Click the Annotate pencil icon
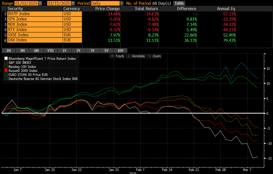This screenshot has width=273, height=174. (x=129, y=56)
